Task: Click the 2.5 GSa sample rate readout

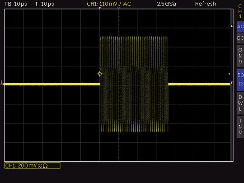Action: [166, 4]
